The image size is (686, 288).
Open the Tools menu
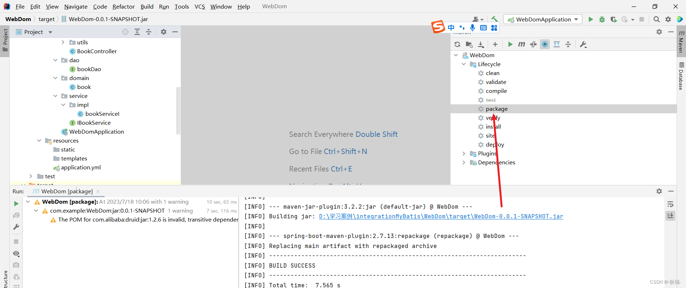(182, 6)
